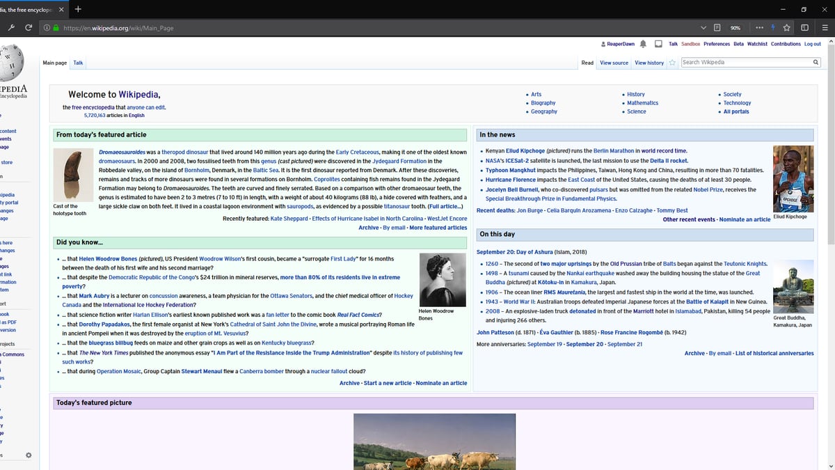Screen dimensions: 835x470
Task: Open the Society portal link
Action: click(732, 94)
